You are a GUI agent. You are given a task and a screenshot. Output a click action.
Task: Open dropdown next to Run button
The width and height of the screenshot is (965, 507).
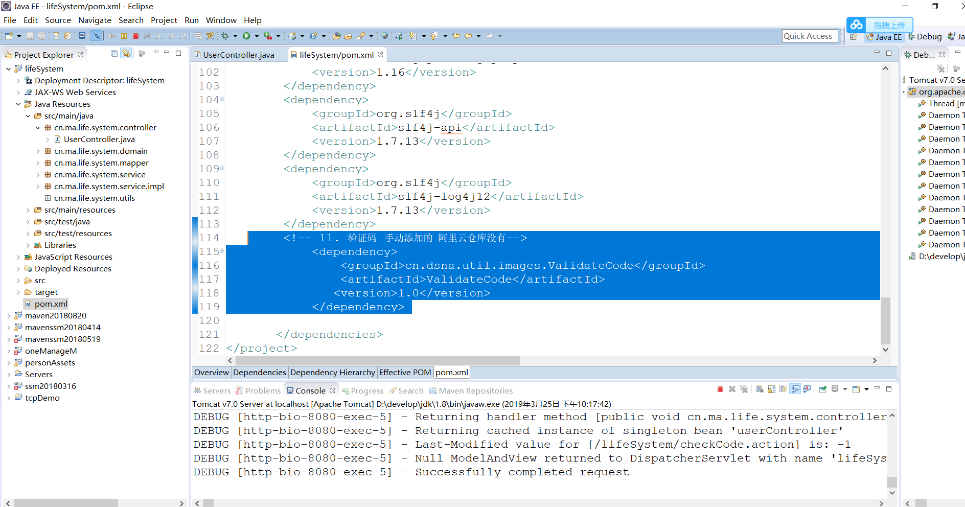point(256,36)
